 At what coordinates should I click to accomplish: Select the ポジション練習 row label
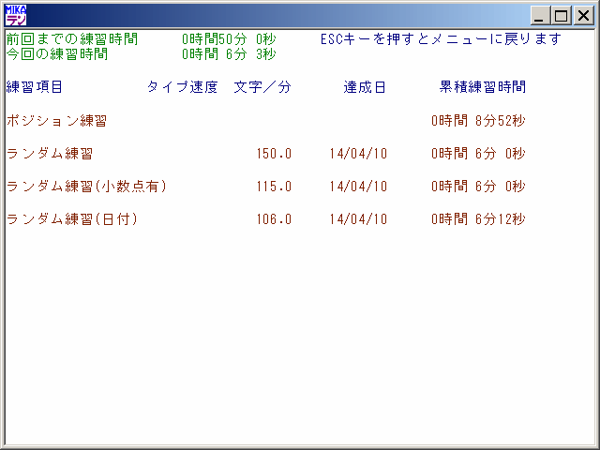pos(56,121)
